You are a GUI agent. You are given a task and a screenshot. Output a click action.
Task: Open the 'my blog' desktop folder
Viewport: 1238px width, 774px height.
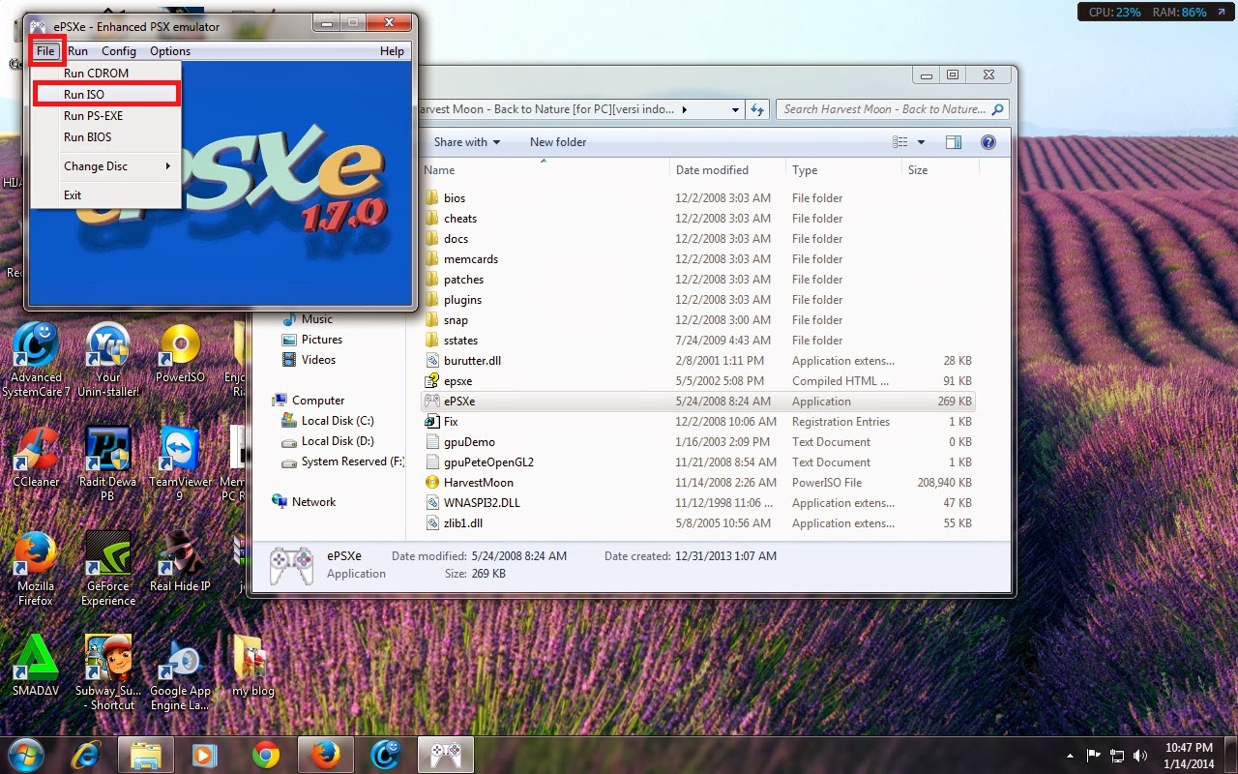[252, 666]
